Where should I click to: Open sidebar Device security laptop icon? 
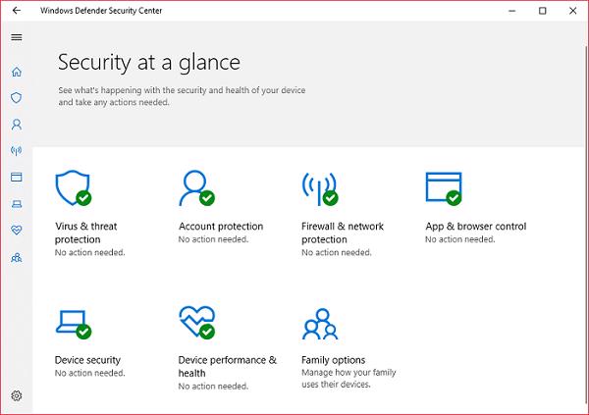(17, 204)
